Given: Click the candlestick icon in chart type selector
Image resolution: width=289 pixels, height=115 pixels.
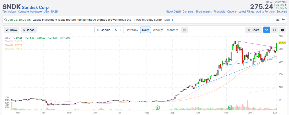Looking at the screenshot, I should (x=98, y=30).
